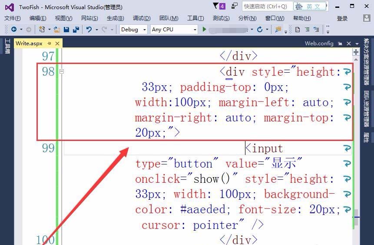This screenshot has width=374, height=245.
Task: Click the document outline toolbar icon
Action: (298, 30)
